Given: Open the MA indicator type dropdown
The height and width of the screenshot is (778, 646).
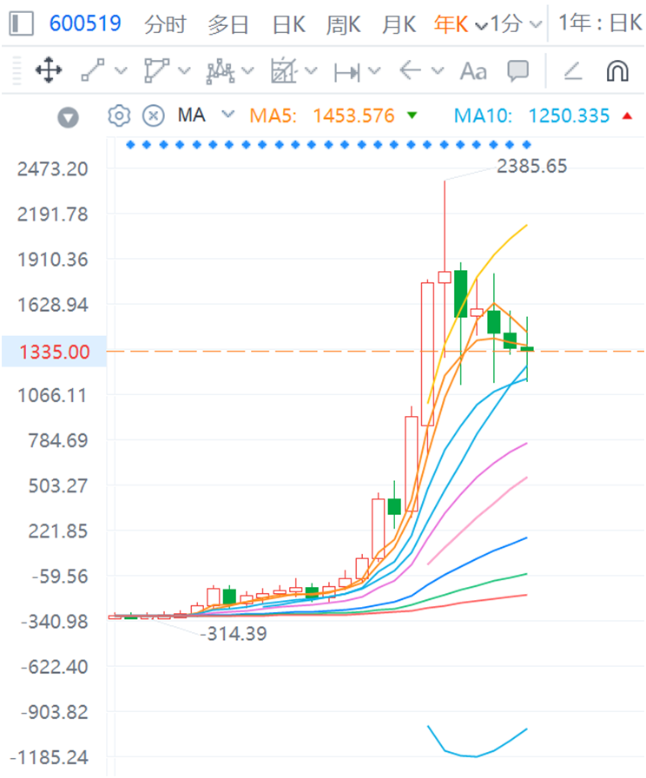Looking at the screenshot, I should point(227,114).
